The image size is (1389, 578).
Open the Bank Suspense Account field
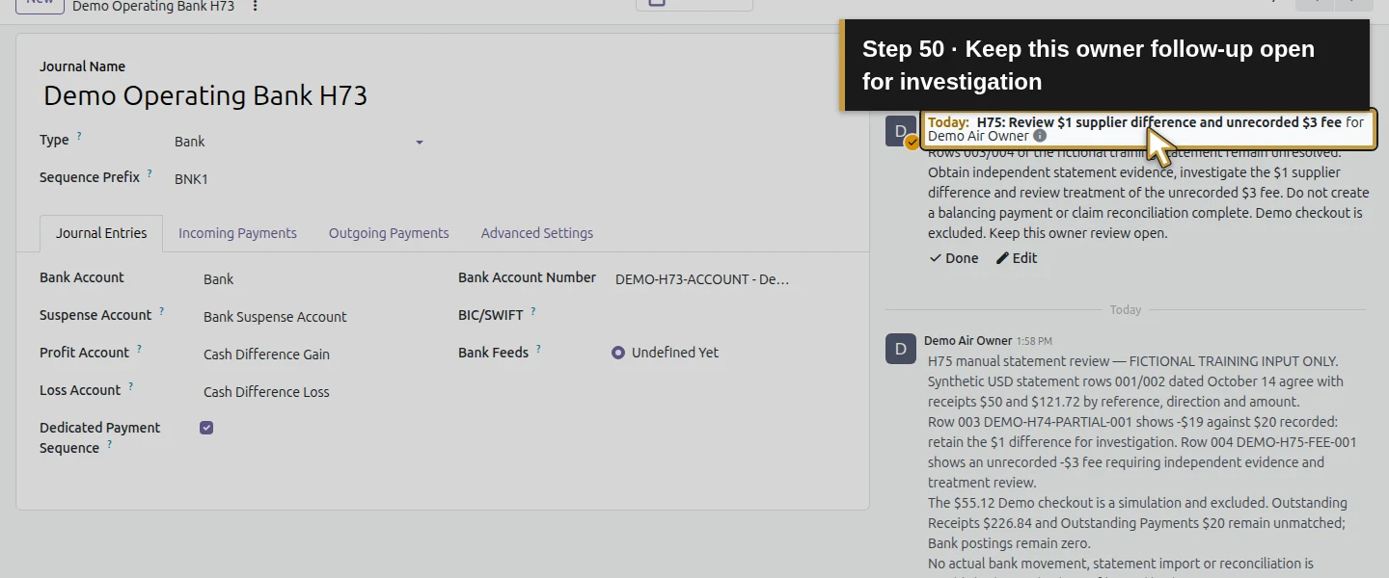click(313, 317)
